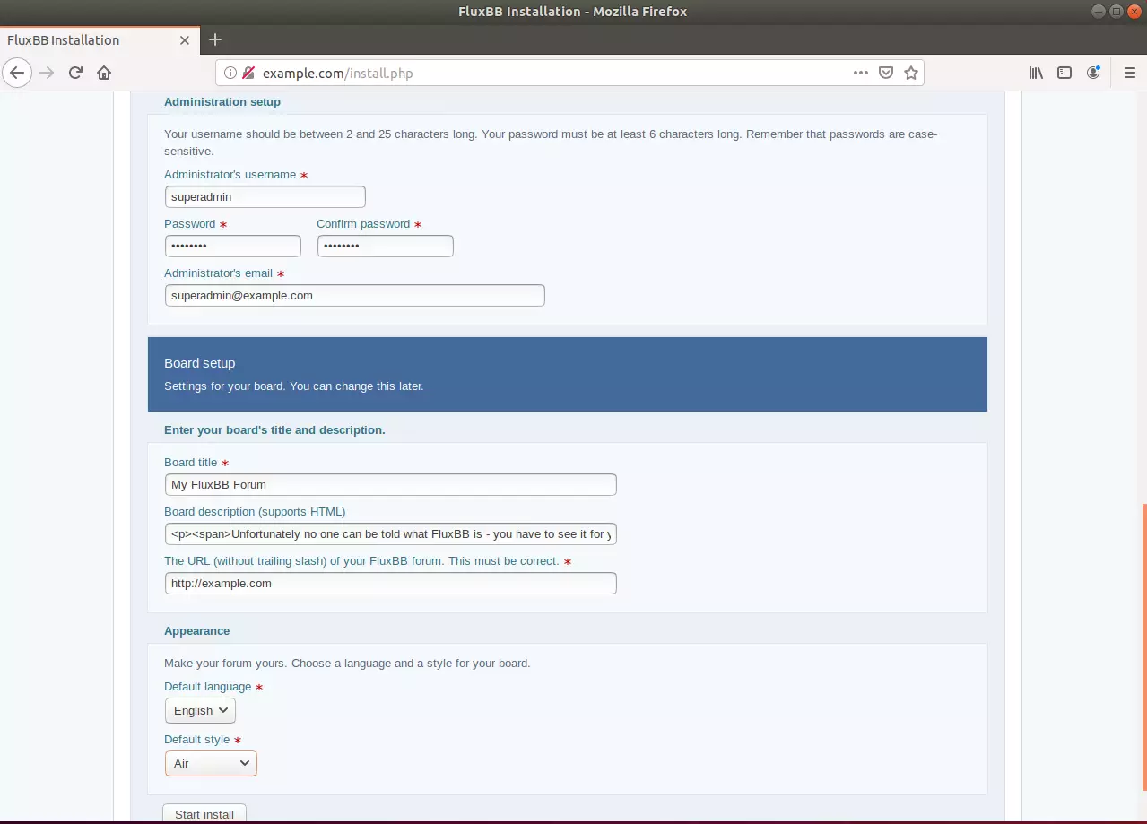This screenshot has width=1147, height=824.
Task: Click the Confirm password label
Action: point(363,223)
